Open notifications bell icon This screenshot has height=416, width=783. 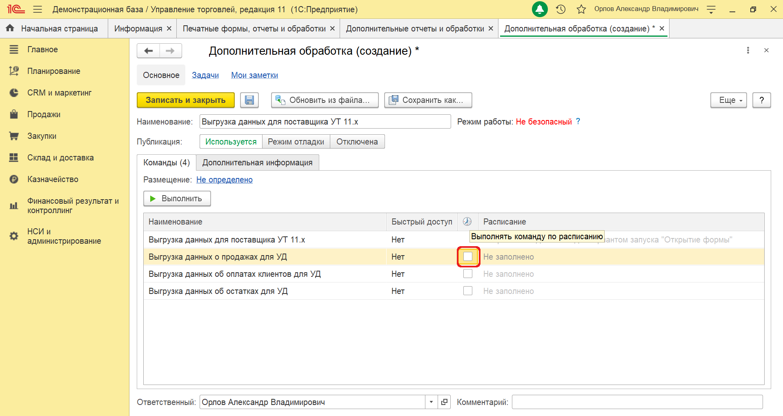540,9
